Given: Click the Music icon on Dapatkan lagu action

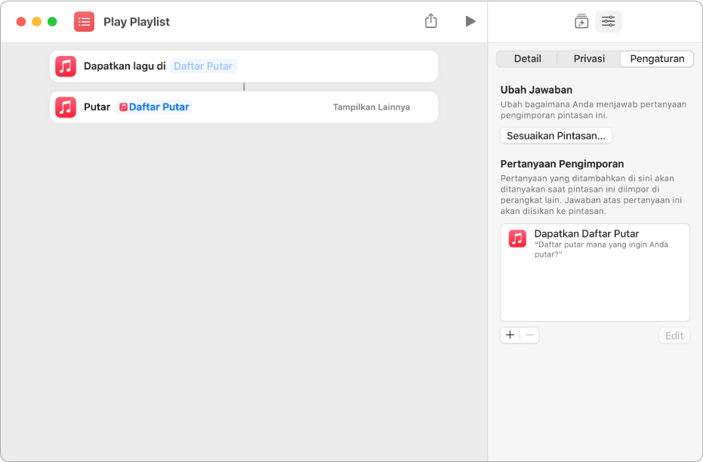Looking at the screenshot, I should tap(66, 66).
